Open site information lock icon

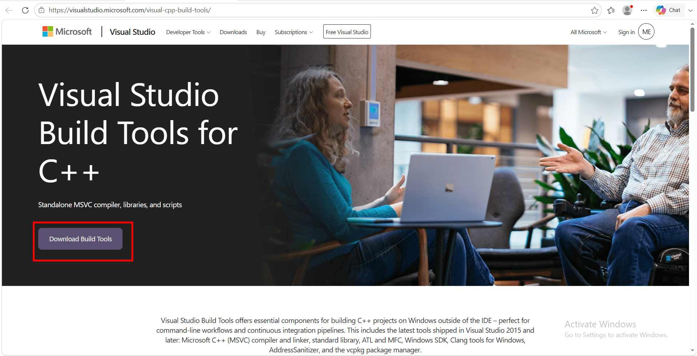click(x=42, y=10)
